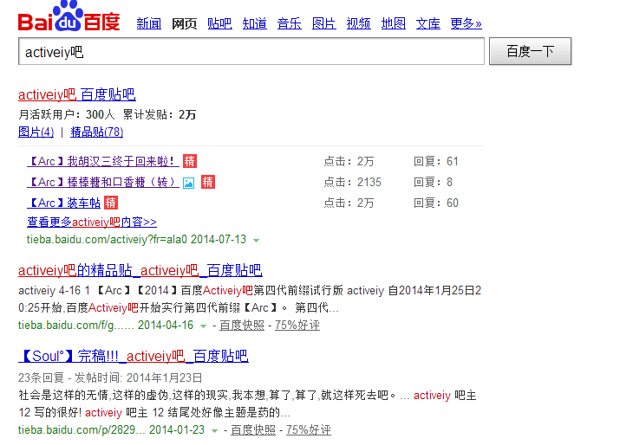Open the 更多» menu link
The width and height of the screenshot is (620, 445).
(467, 23)
